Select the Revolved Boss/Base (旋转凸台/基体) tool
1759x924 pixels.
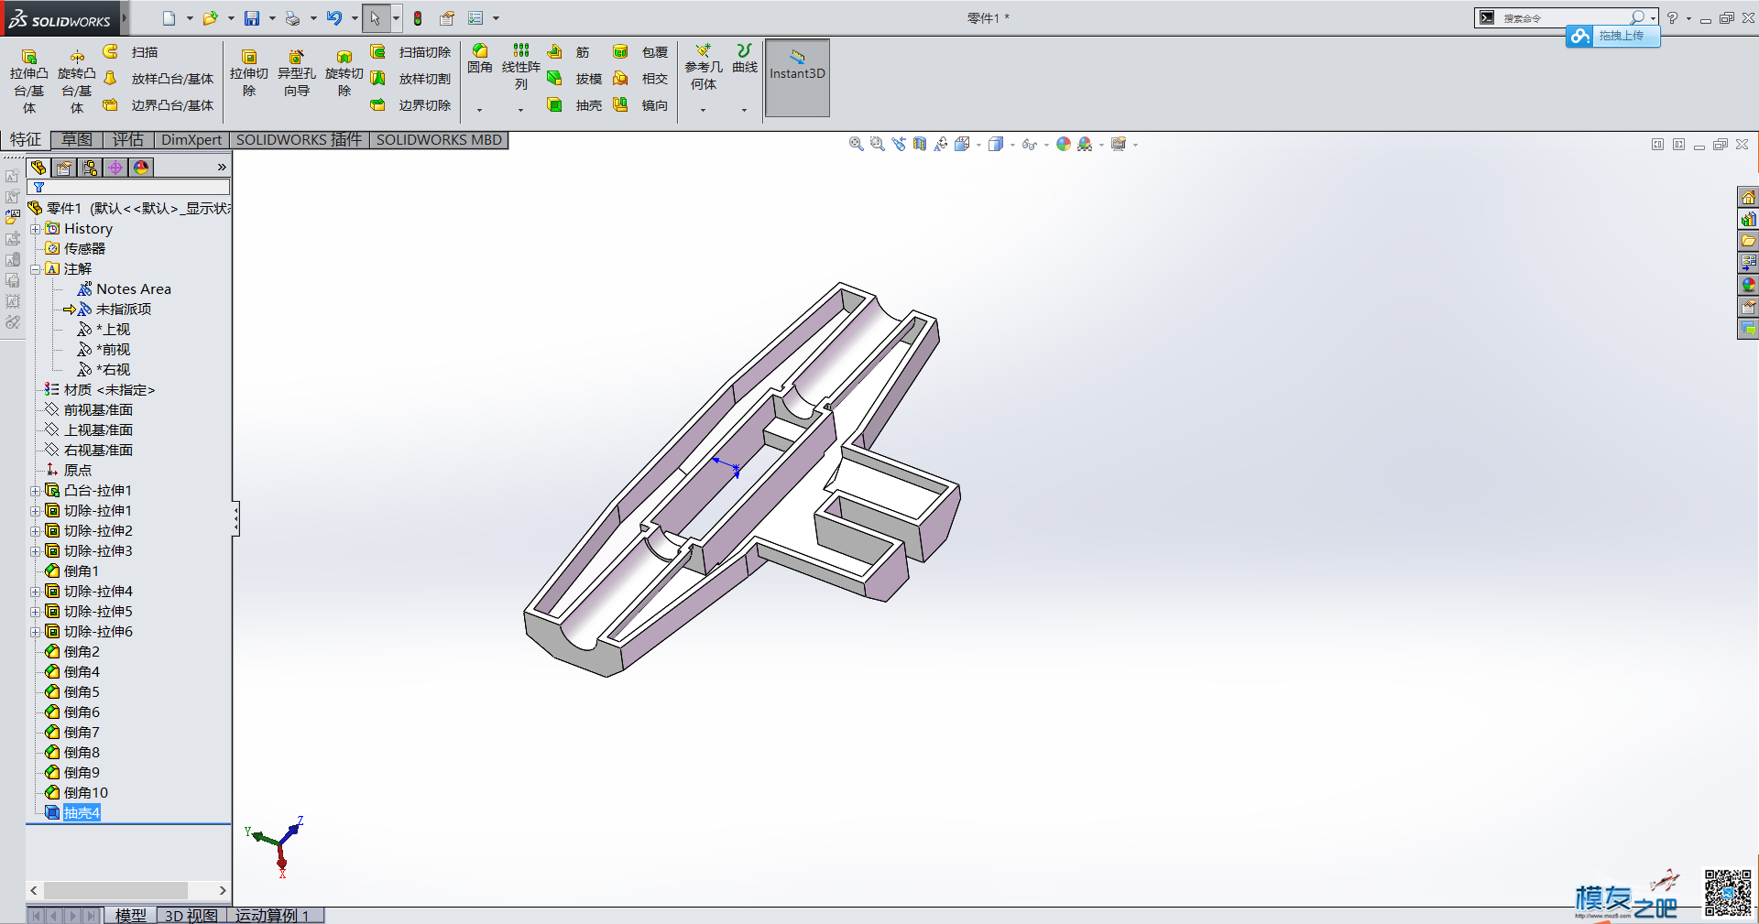[x=76, y=81]
